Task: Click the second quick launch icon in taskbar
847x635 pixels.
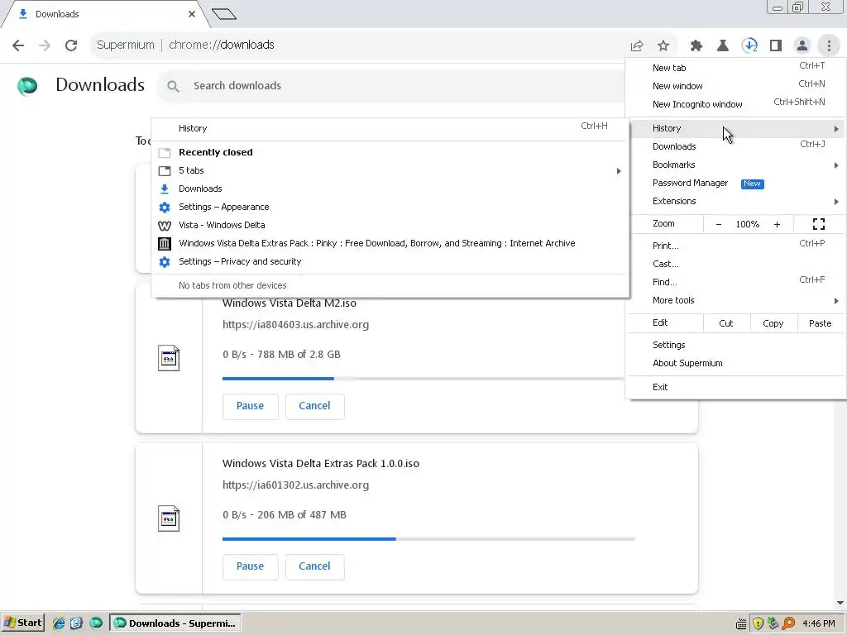Action: tap(76, 623)
